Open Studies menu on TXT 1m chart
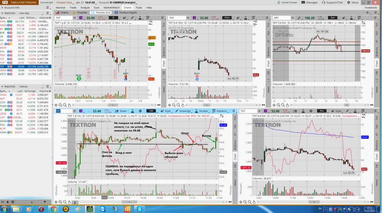The width and height of the screenshot is (382, 213). [x=201, y=111]
